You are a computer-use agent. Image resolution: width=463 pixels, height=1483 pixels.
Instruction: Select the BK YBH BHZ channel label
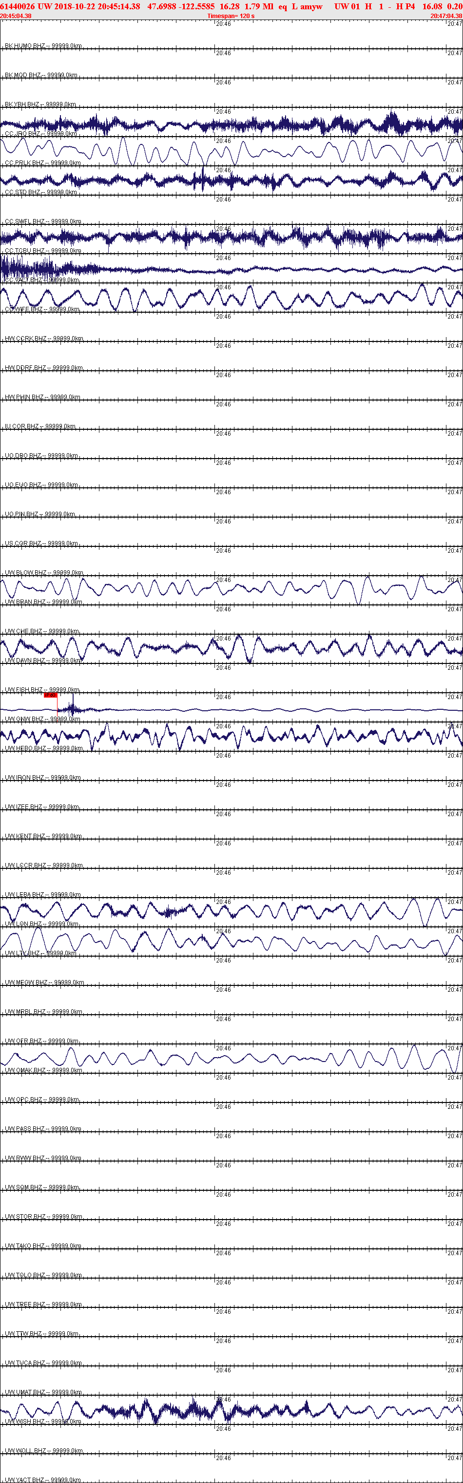click(x=40, y=104)
